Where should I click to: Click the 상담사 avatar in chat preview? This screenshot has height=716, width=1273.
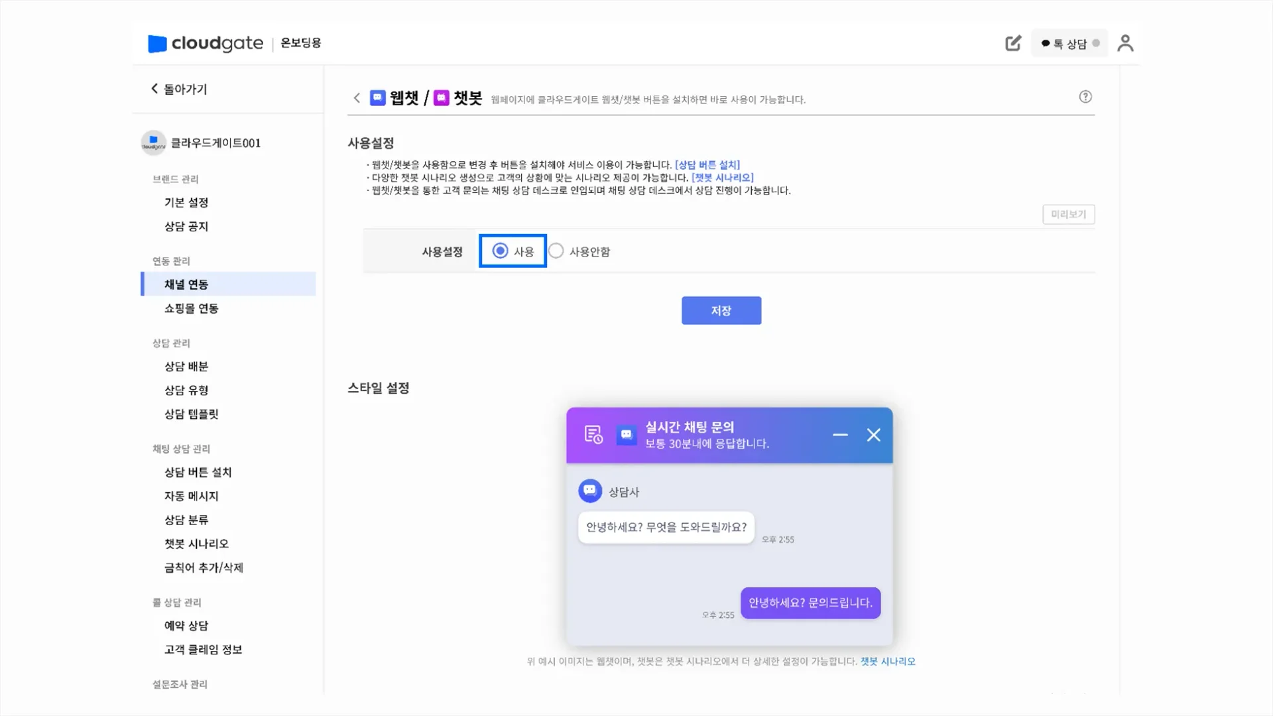(590, 491)
